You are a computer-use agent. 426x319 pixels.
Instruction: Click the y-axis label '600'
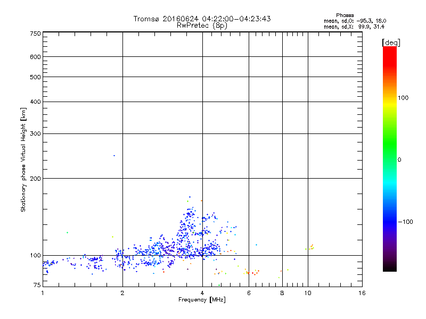click(x=35, y=57)
